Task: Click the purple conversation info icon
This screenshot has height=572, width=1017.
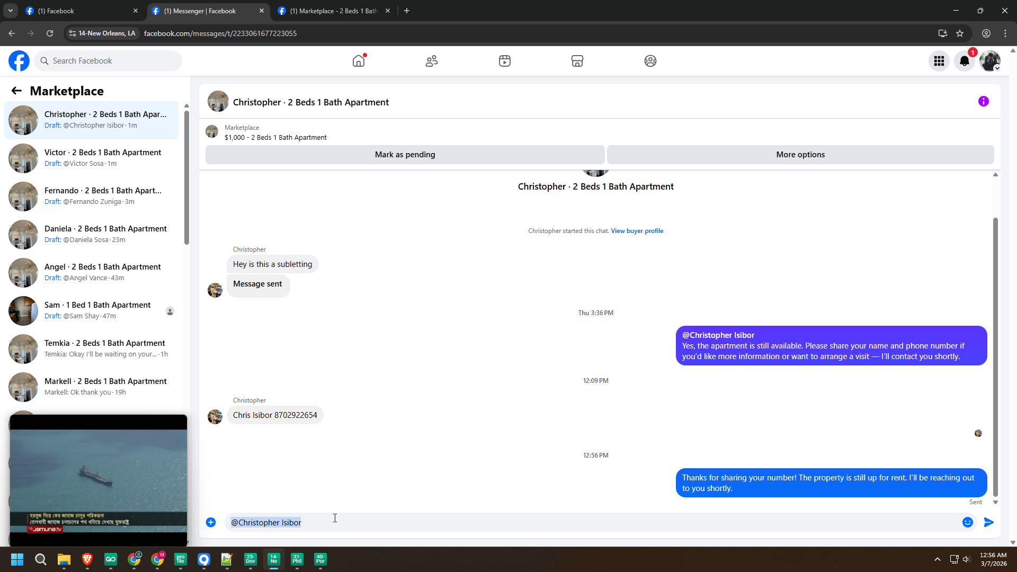Action: 983,101
